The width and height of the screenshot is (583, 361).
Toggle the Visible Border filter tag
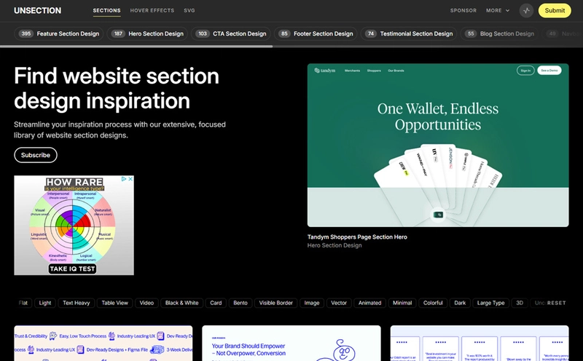(x=276, y=303)
